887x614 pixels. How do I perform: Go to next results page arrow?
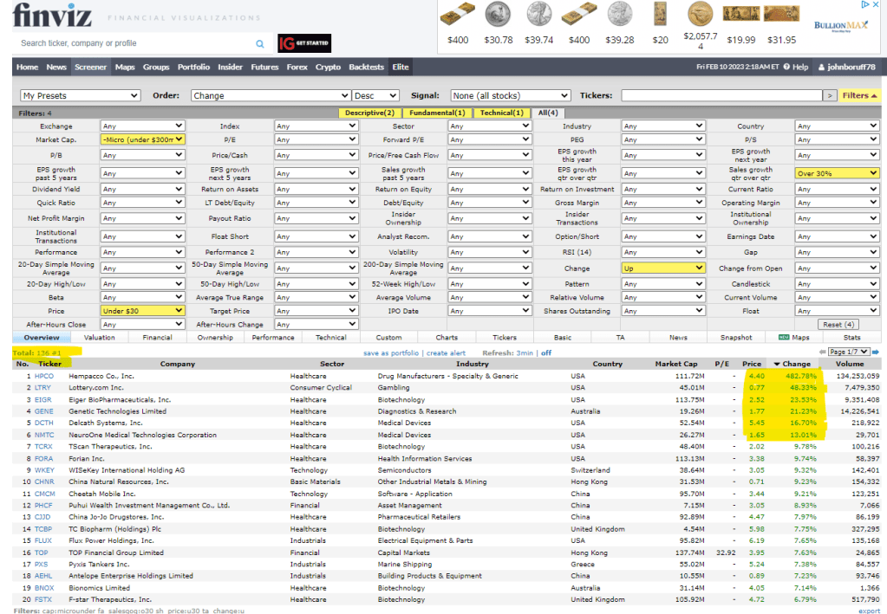(x=876, y=352)
